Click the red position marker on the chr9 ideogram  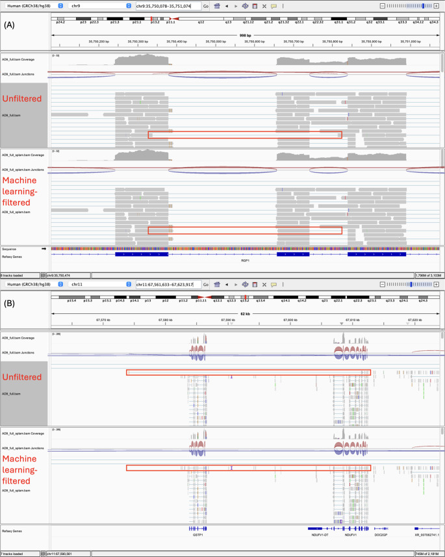(x=151, y=18)
